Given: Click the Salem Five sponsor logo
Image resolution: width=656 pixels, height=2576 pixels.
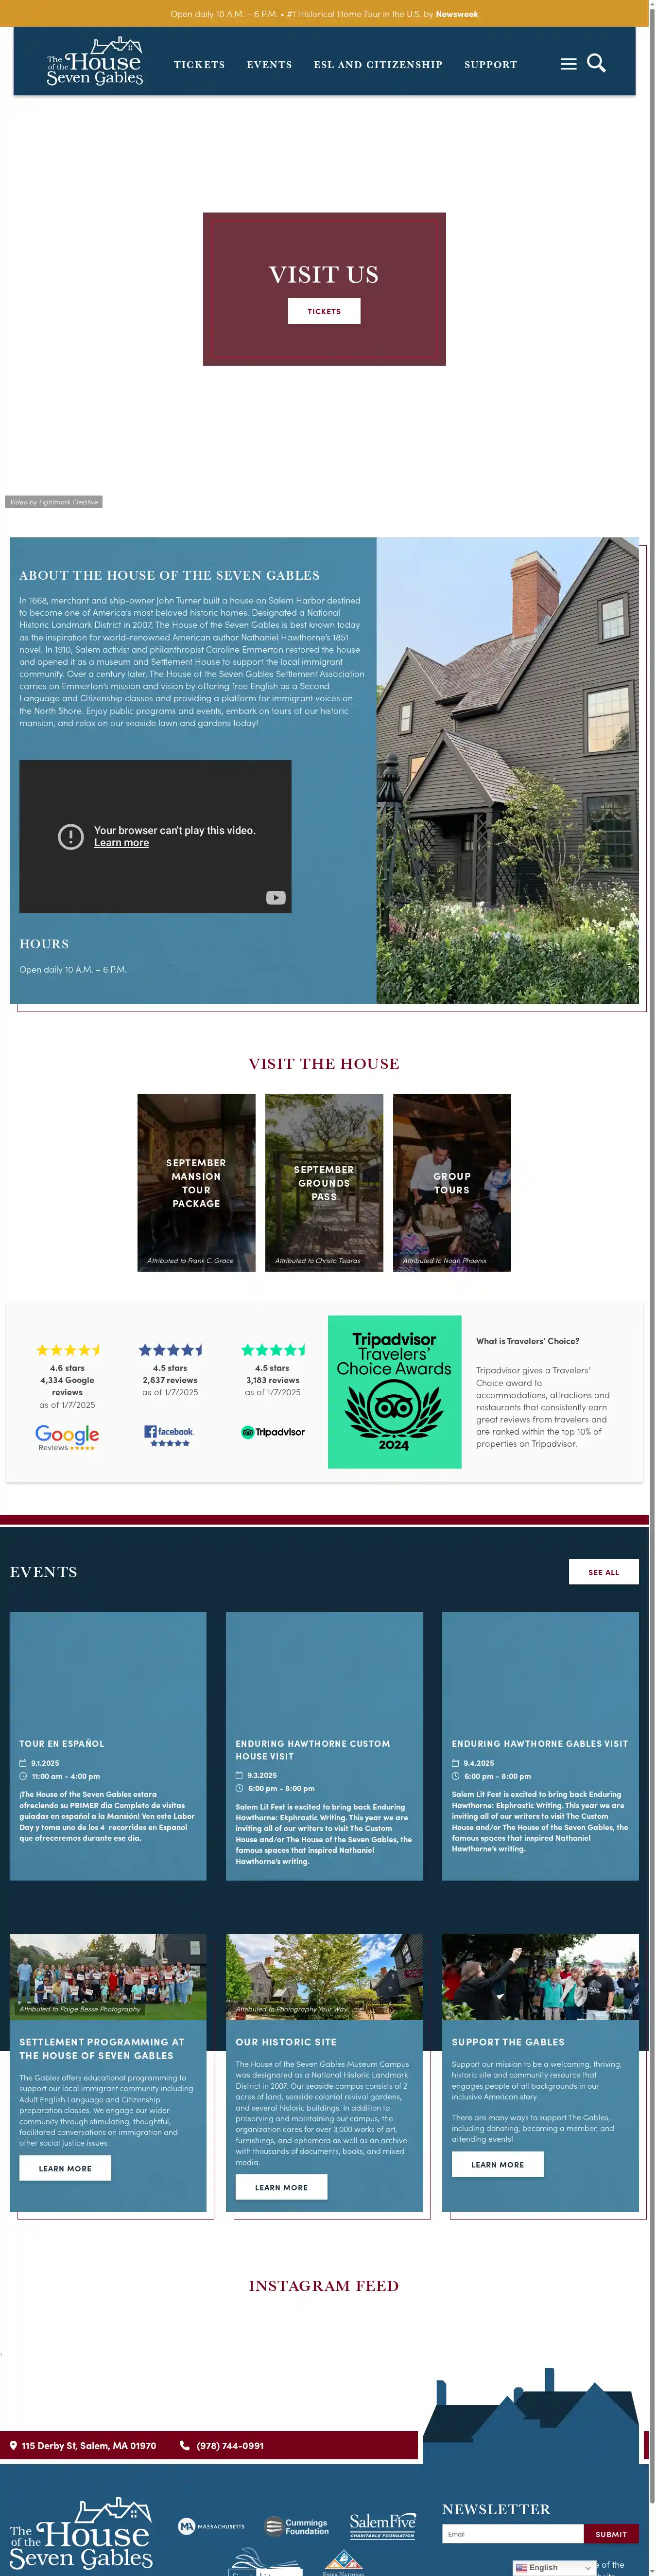Looking at the screenshot, I should coord(382,2525).
